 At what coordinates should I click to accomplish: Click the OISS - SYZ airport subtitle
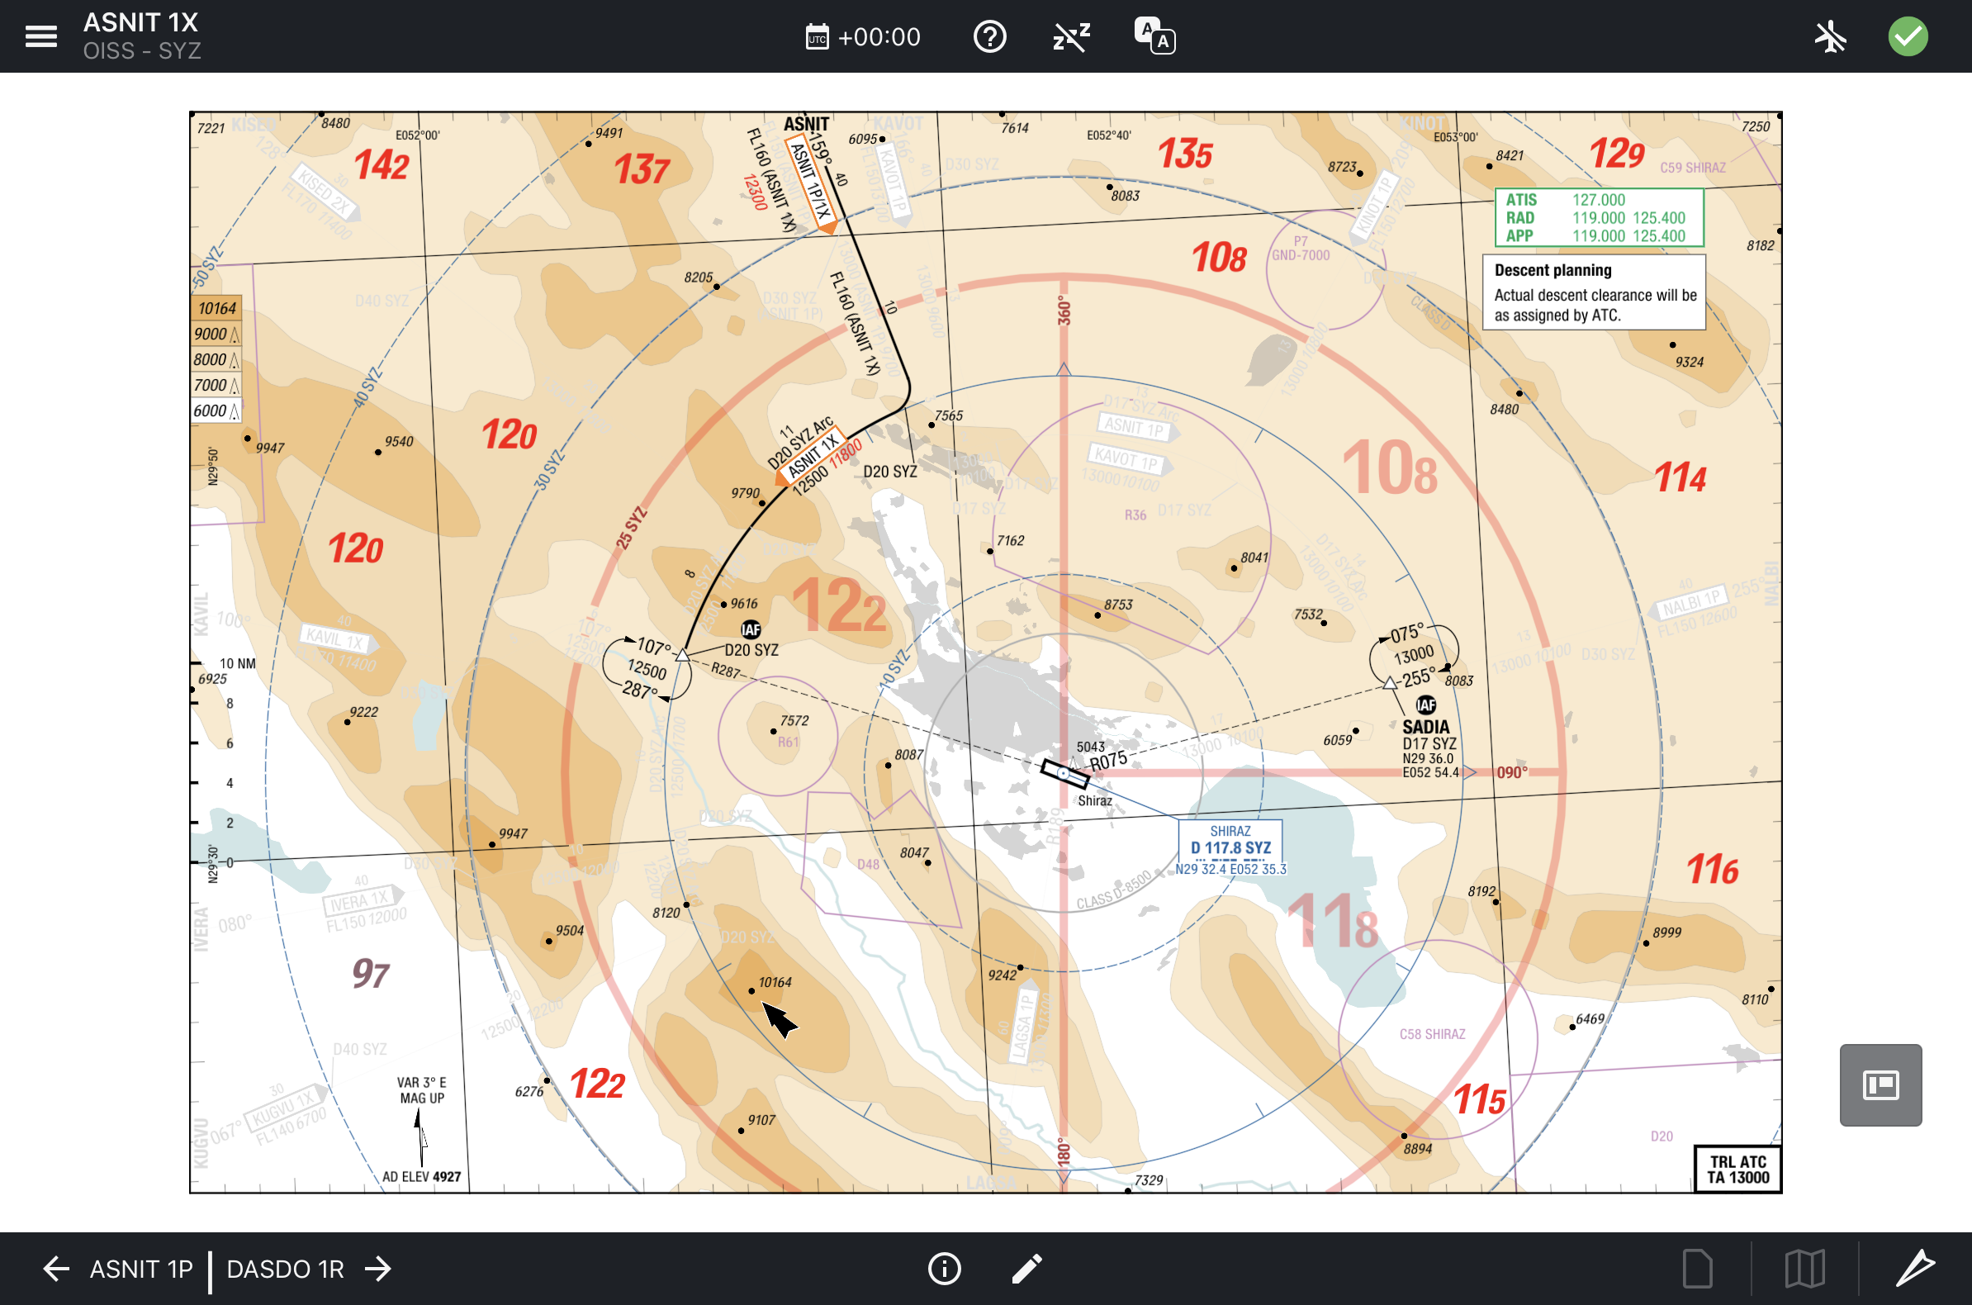(141, 51)
